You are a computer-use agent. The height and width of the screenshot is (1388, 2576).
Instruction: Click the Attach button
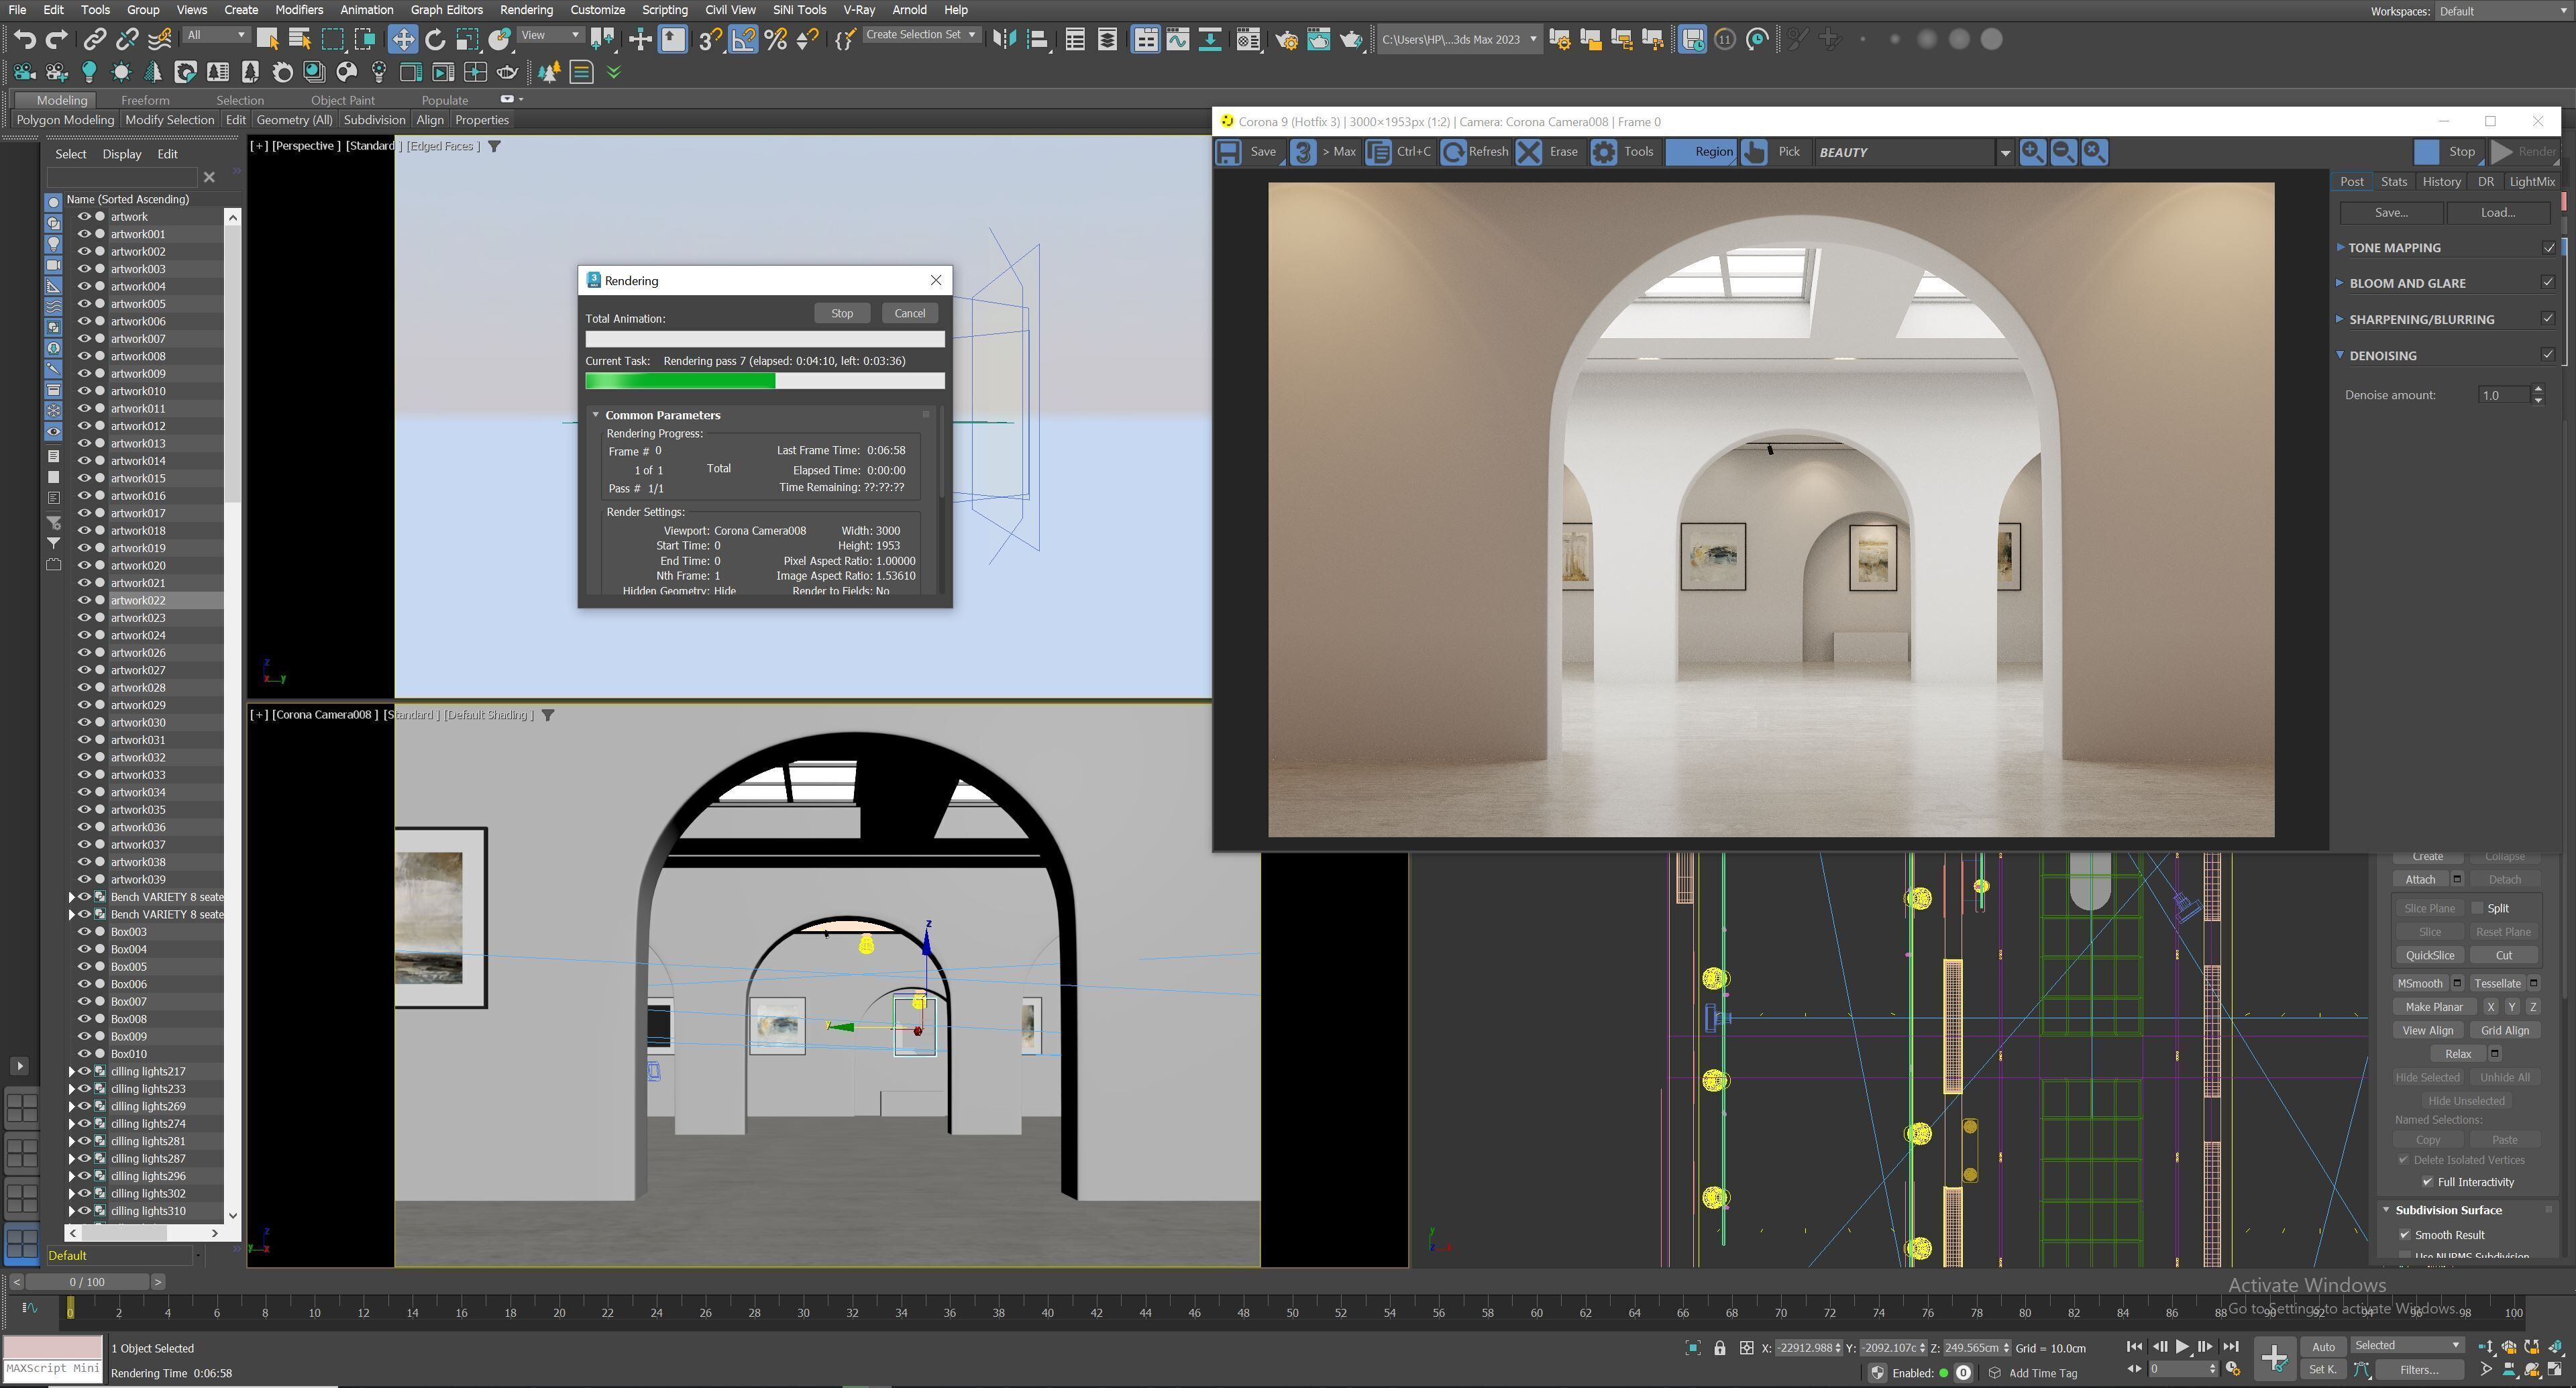2420,880
